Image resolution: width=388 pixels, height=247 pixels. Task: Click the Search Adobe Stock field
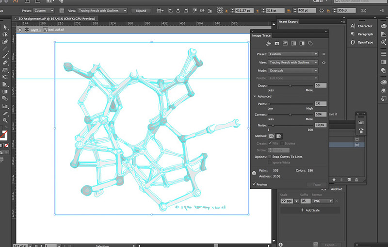(x=361, y=1)
